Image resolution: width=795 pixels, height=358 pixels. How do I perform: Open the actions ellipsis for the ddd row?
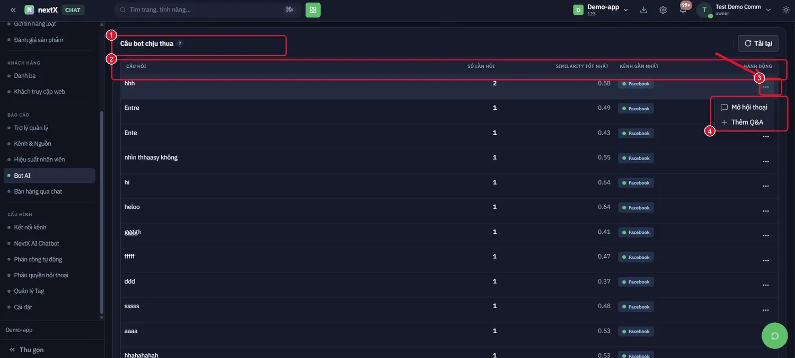(766, 285)
